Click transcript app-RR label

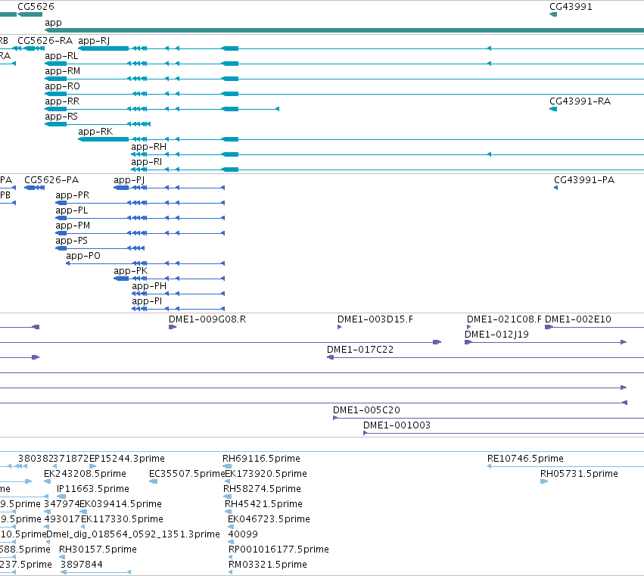click(62, 101)
